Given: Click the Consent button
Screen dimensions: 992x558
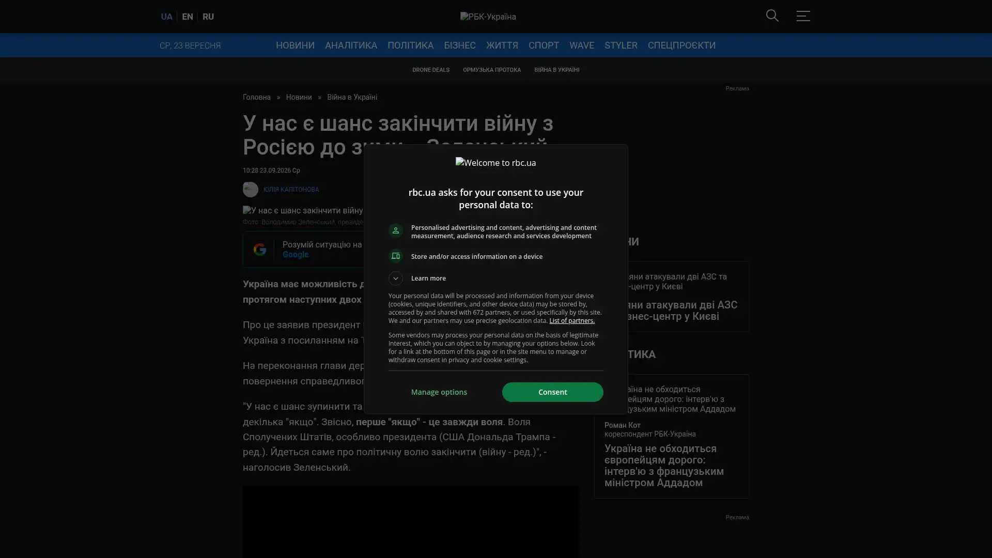Looking at the screenshot, I should (x=552, y=392).
